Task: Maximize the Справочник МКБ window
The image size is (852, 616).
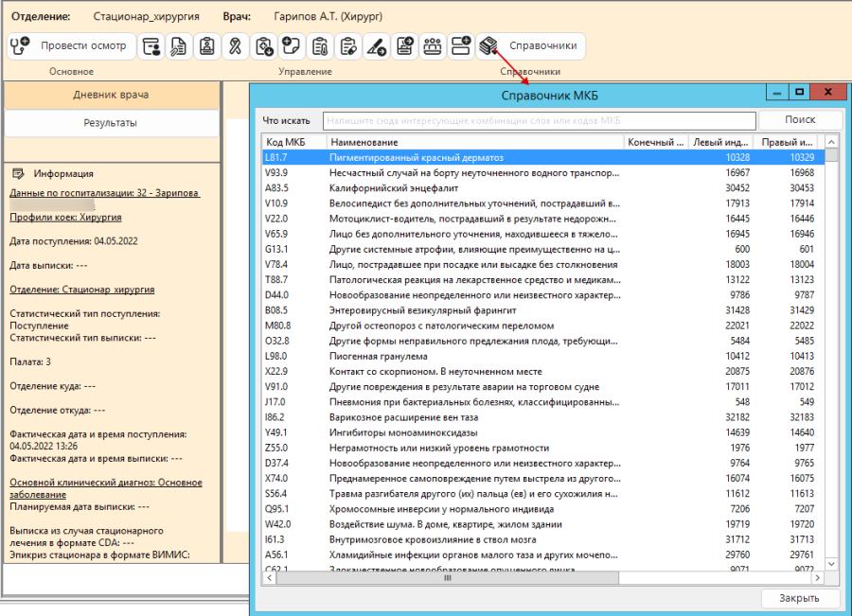Action: tap(799, 93)
